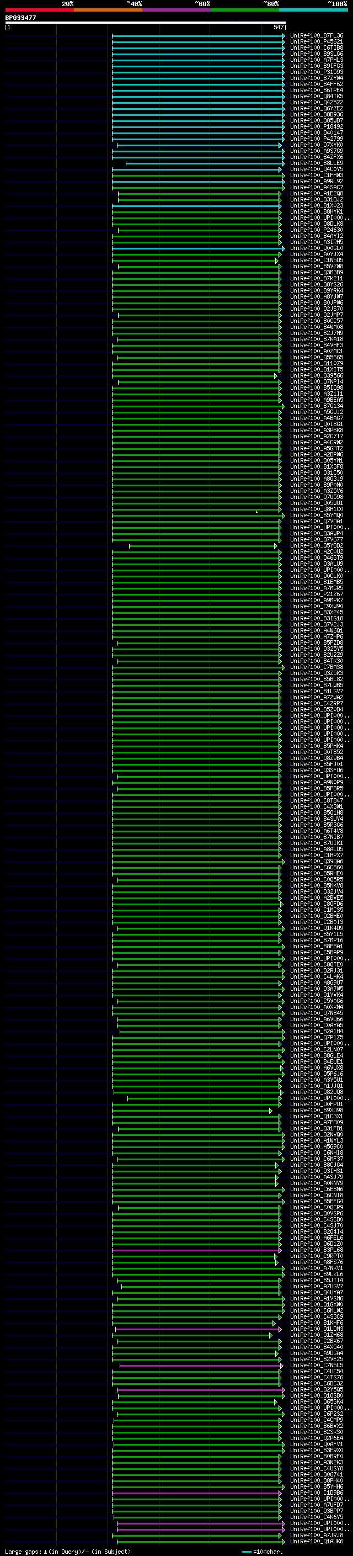Screen dimensions: 353x1556
Task: Select hit label UniRef100_C5BAP9
Action: tap(317, 952)
